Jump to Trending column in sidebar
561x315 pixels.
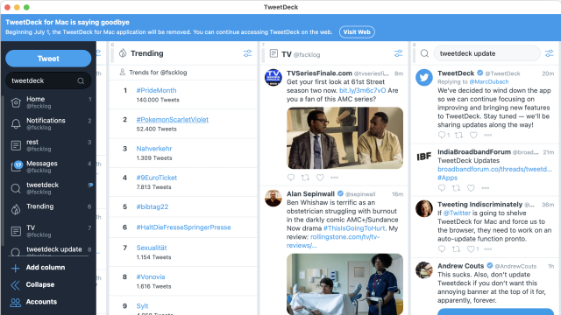tap(48, 208)
